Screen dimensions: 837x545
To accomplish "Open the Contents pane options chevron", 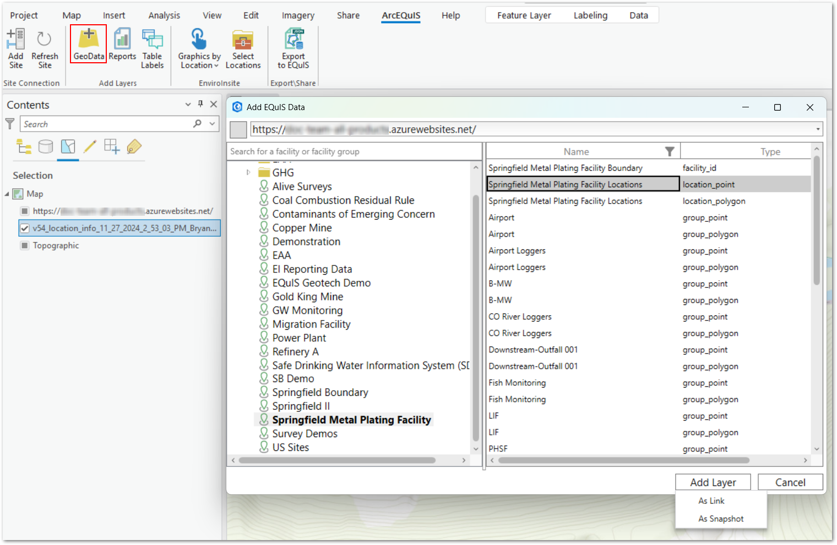I will coord(188,104).
